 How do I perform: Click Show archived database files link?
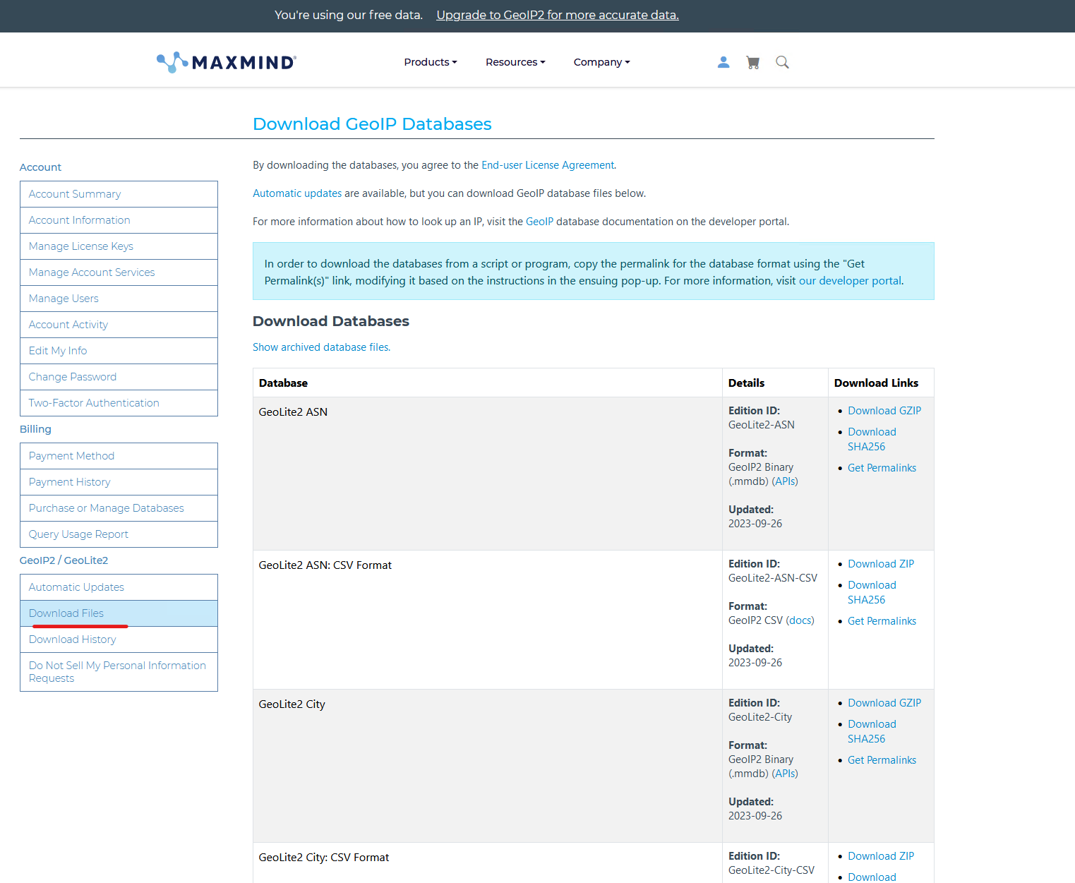pyautogui.click(x=321, y=347)
